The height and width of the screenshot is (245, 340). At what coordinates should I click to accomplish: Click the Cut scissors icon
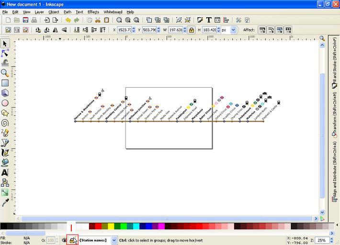coord(98,20)
